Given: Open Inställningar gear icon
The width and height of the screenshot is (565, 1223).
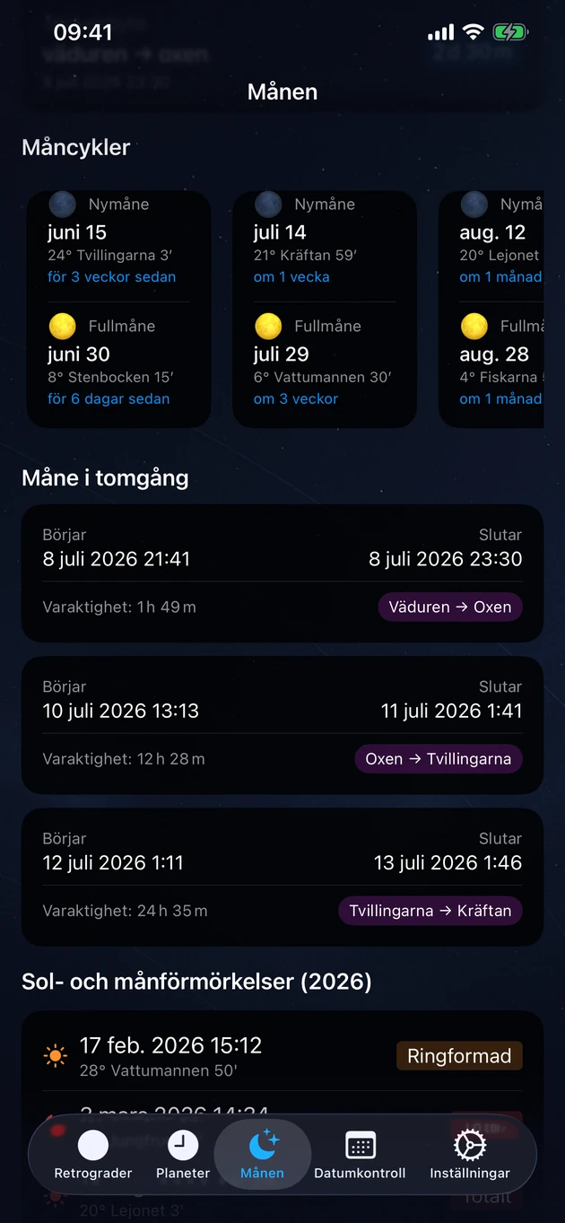Looking at the screenshot, I should pyautogui.click(x=470, y=1154).
